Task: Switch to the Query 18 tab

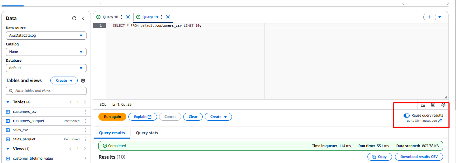Action: tap(110, 17)
